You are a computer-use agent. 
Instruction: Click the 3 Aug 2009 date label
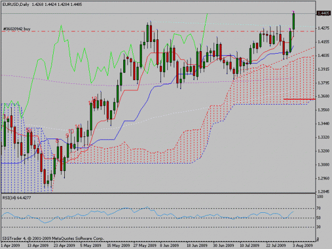coord(303,245)
